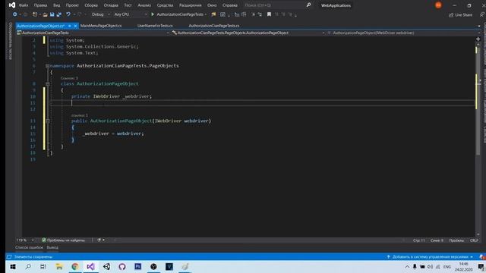
Task: Open the Список ошибок panel tab
Action: 29,248
